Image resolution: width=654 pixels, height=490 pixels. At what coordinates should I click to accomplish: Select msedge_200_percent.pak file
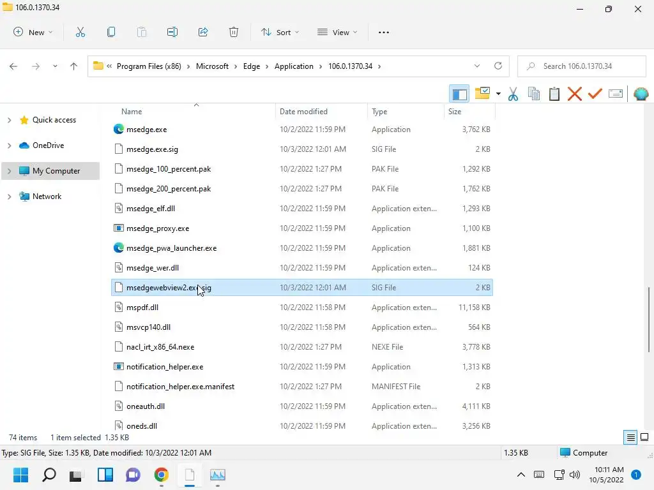[302, 189]
